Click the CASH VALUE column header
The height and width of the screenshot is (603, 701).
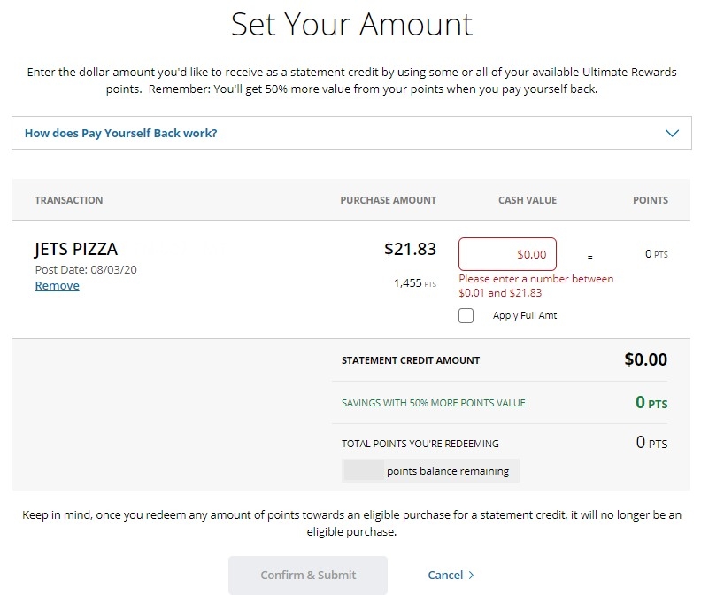(528, 200)
